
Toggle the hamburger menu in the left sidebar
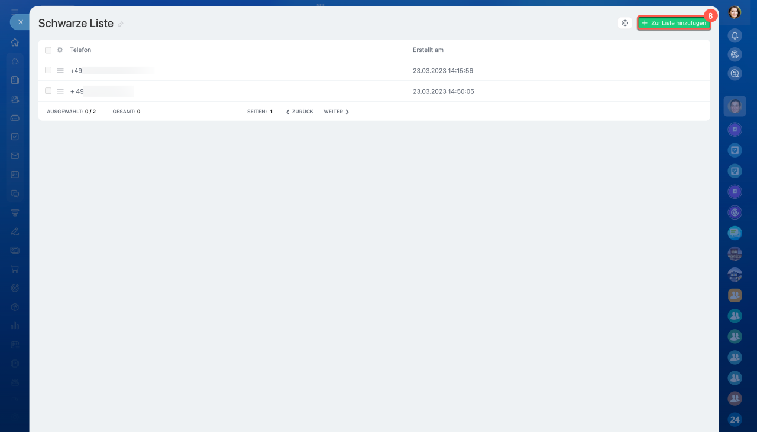pyautogui.click(x=15, y=12)
